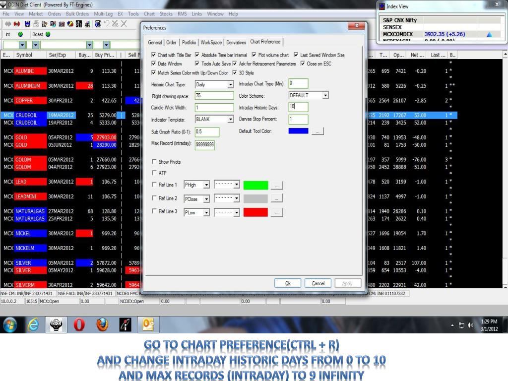Click the black chart toolbar icon
This screenshot has height=381, width=508.
(79, 24)
